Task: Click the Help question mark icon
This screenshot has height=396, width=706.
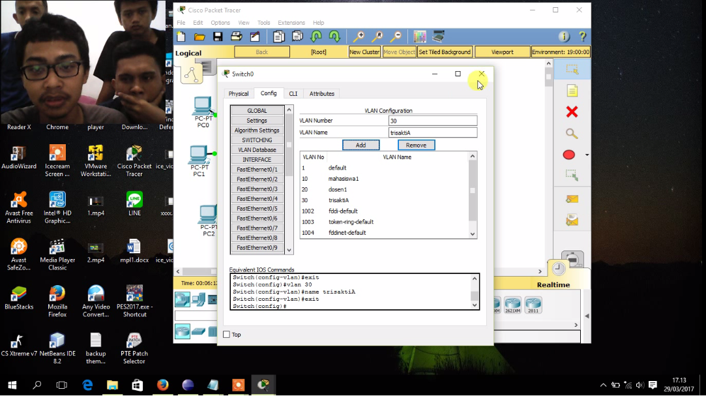Action: pyautogui.click(x=582, y=37)
